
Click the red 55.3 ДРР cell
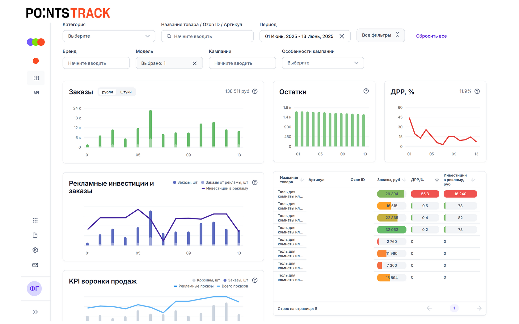click(425, 194)
